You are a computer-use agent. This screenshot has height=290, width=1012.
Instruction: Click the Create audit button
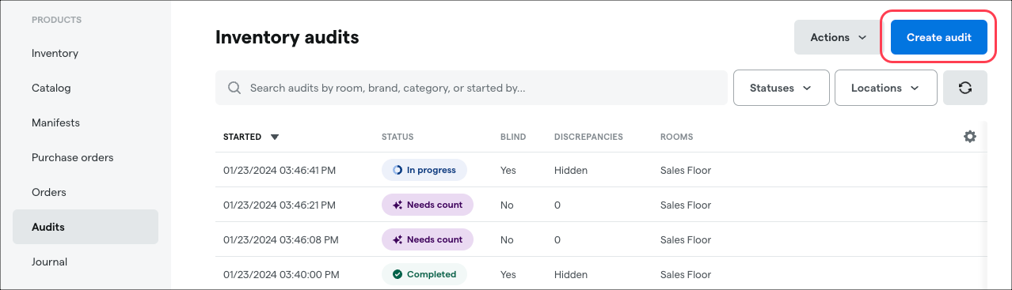click(x=939, y=37)
